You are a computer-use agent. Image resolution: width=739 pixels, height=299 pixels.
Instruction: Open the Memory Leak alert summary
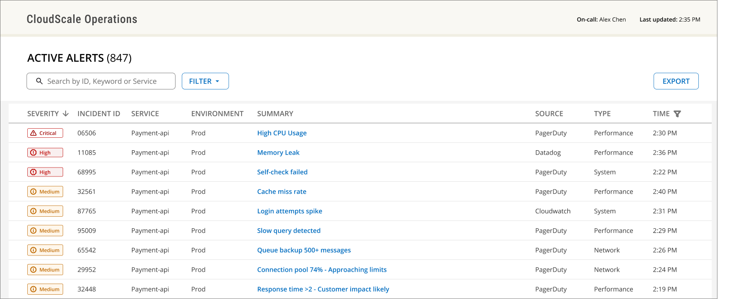click(278, 153)
